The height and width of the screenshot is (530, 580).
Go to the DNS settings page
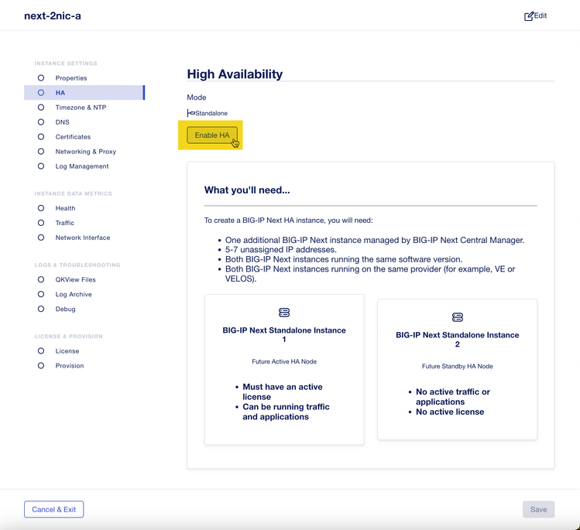[62, 122]
